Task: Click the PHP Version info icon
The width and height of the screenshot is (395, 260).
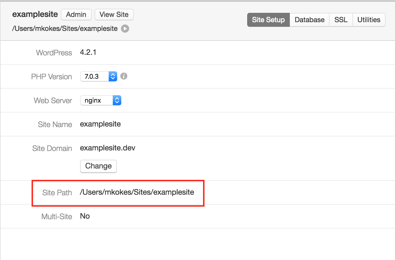Action: click(x=124, y=76)
